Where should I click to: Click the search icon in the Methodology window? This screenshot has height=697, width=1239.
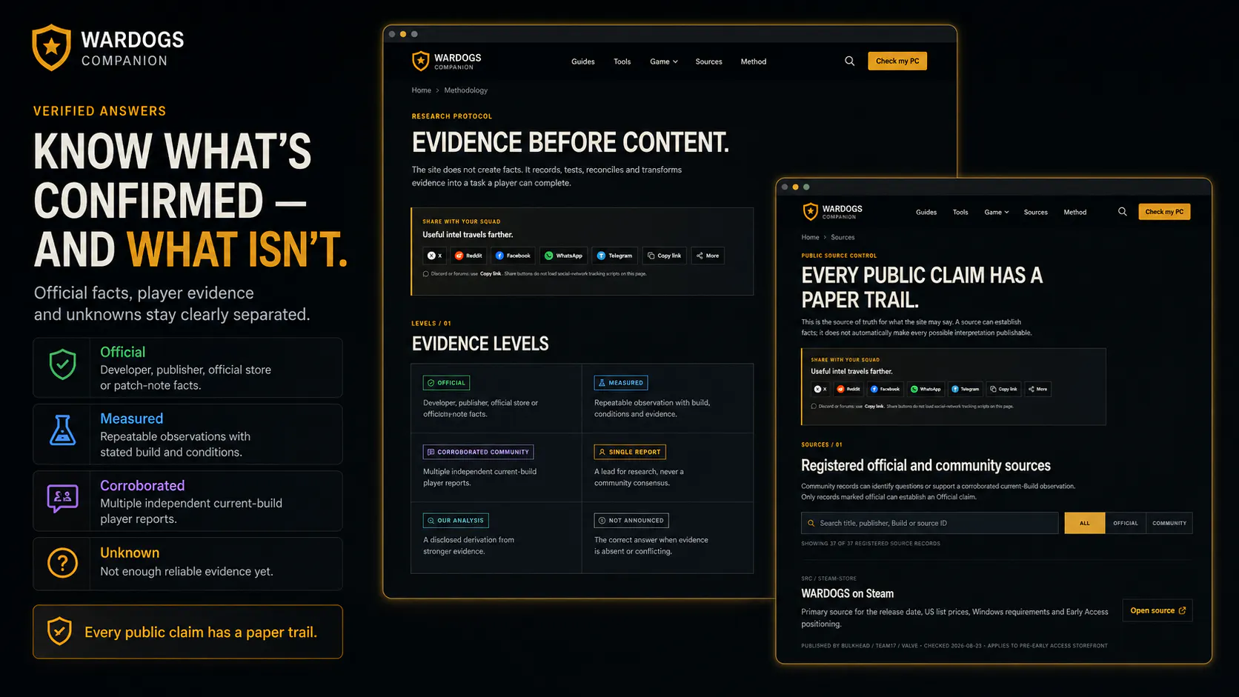849,61
